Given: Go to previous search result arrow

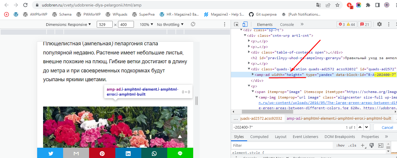Looking at the screenshot, I should [x=360, y=127].
